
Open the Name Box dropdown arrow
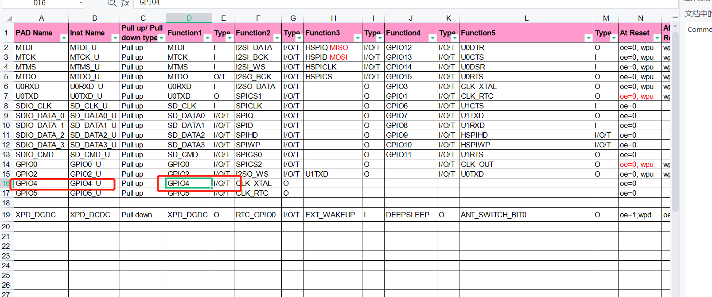click(x=81, y=3)
